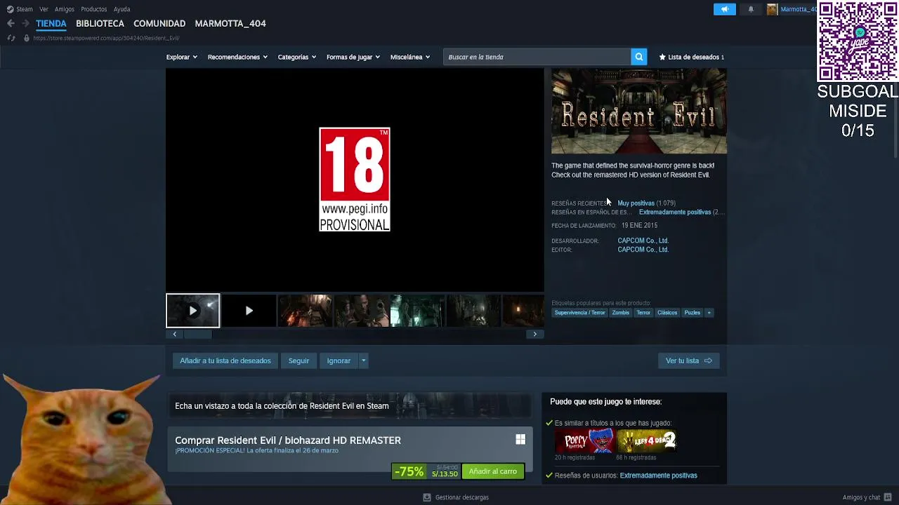Click the magnifier search button
This screenshot has width=899, height=505.
(638, 57)
